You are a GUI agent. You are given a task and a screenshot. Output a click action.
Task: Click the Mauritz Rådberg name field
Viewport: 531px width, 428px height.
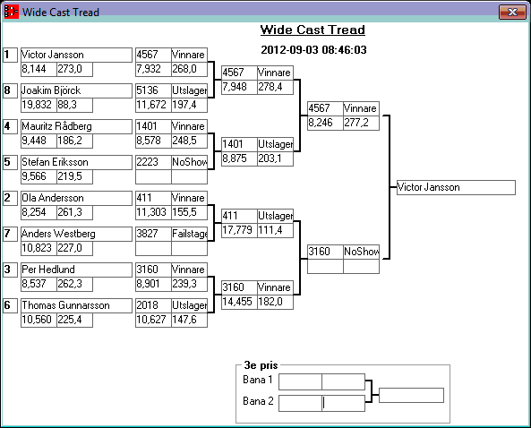76,126
